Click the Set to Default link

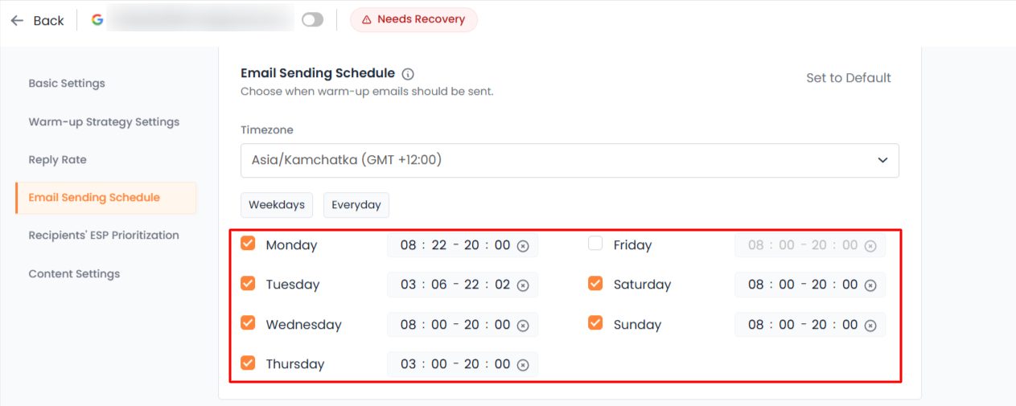point(849,78)
